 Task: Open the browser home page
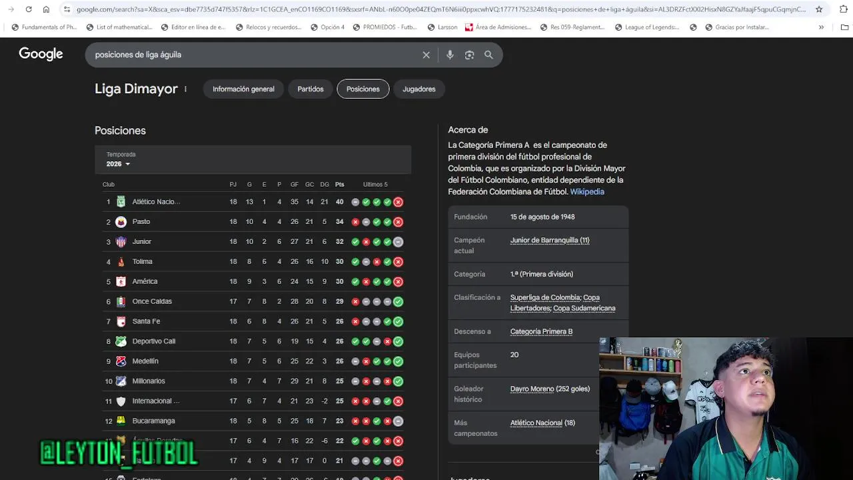point(46,9)
